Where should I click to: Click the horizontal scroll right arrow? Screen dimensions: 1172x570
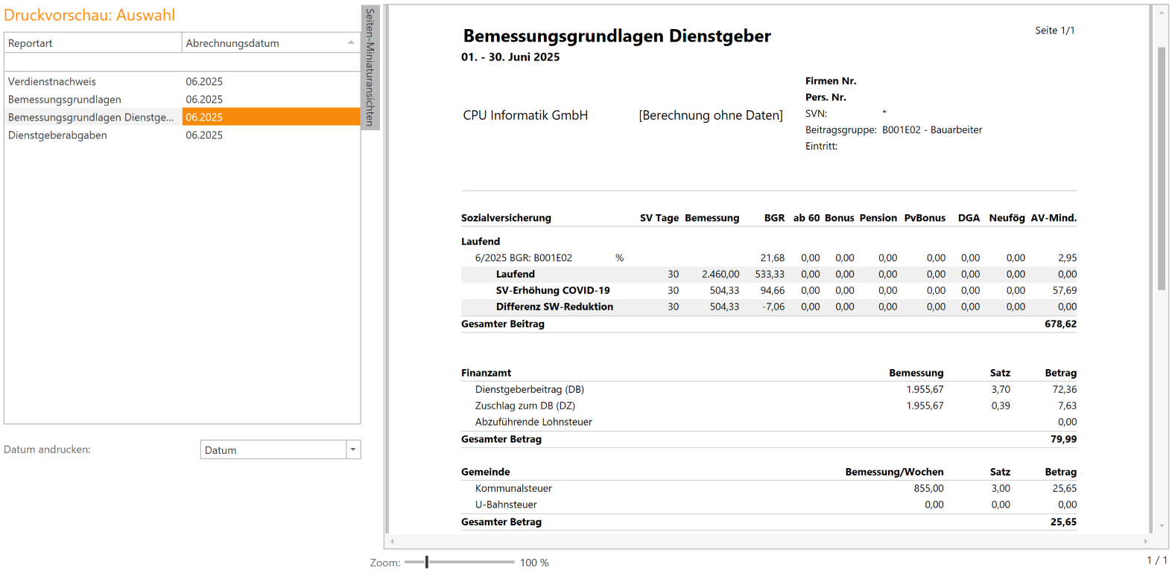pos(1146,541)
